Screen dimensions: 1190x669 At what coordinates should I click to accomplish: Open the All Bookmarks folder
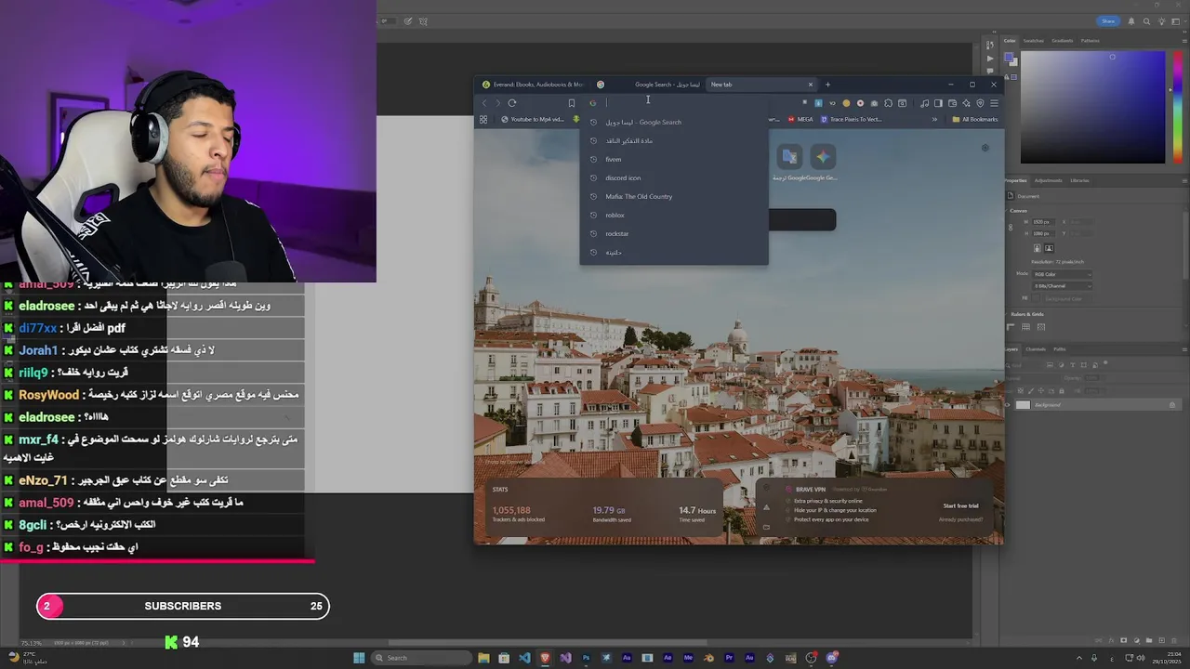click(x=974, y=119)
